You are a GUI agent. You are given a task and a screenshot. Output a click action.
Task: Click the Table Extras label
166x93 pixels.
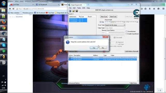(133, 83)
